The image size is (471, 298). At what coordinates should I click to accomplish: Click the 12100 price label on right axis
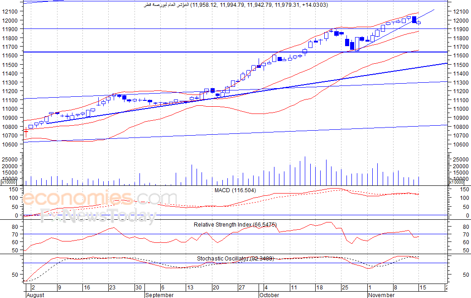point(461,11)
